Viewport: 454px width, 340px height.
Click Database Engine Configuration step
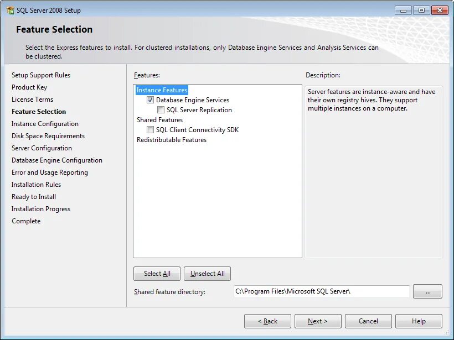tap(57, 160)
